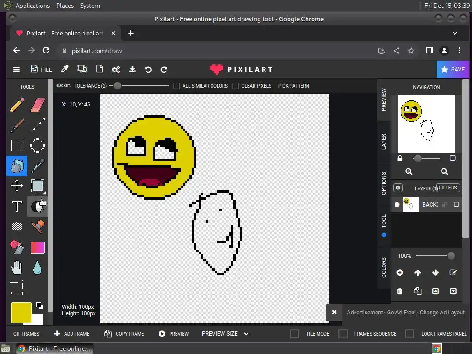Viewport: 472px width, 354px height.
Task: Select the Text tool
Action: 17,206
